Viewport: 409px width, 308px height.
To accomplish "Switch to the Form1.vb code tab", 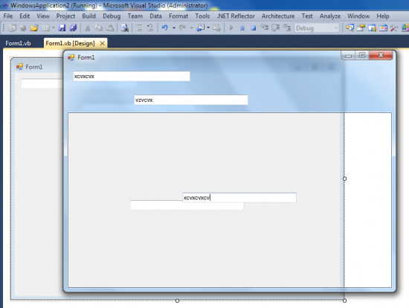I will [18, 43].
